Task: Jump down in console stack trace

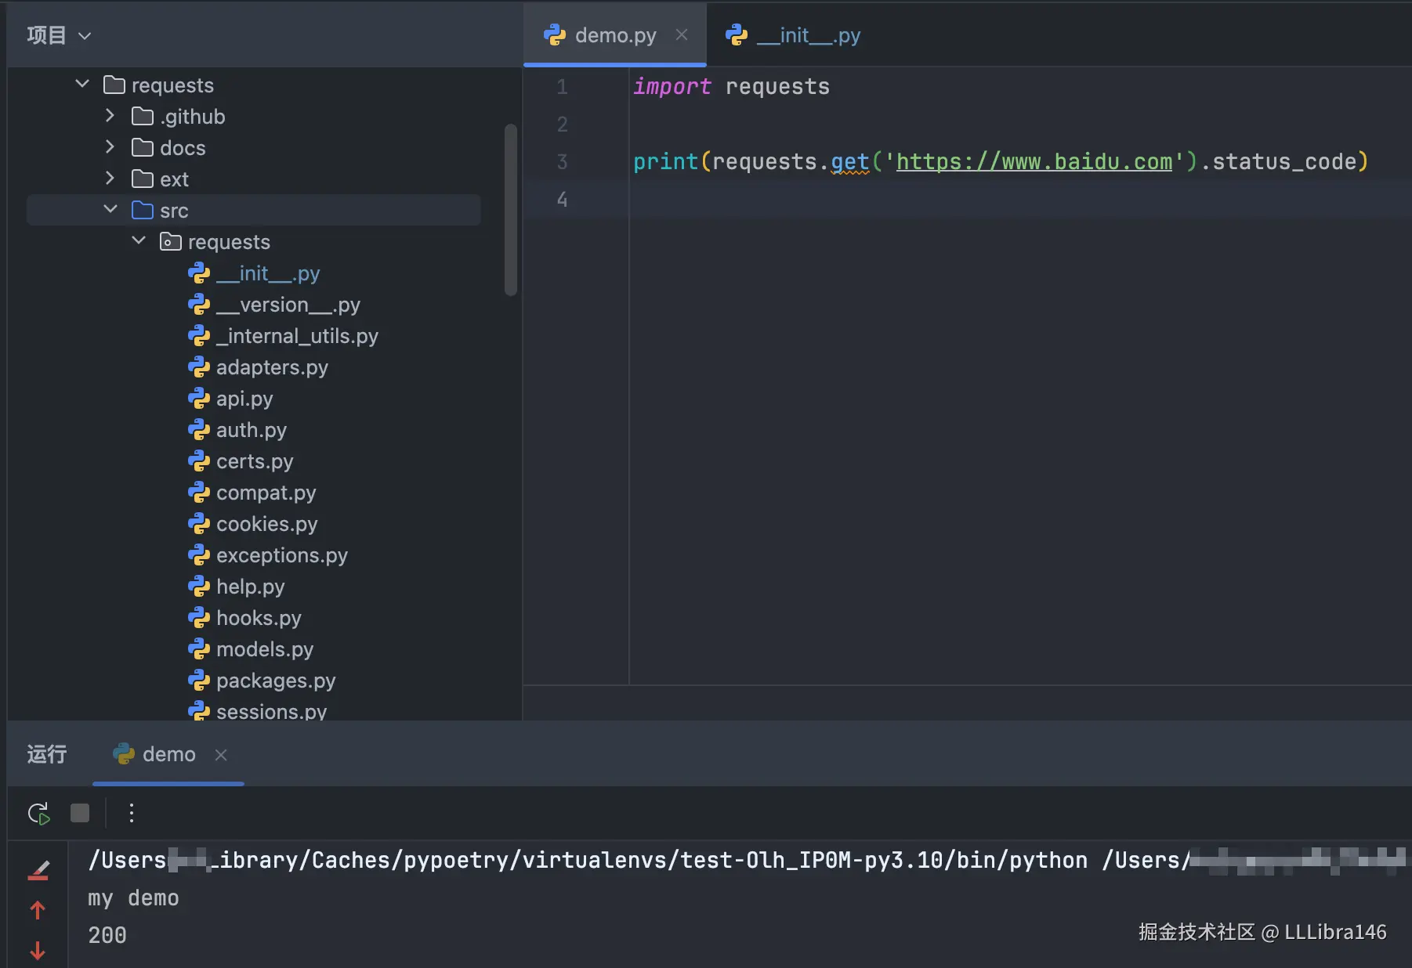Action: click(38, 950)
